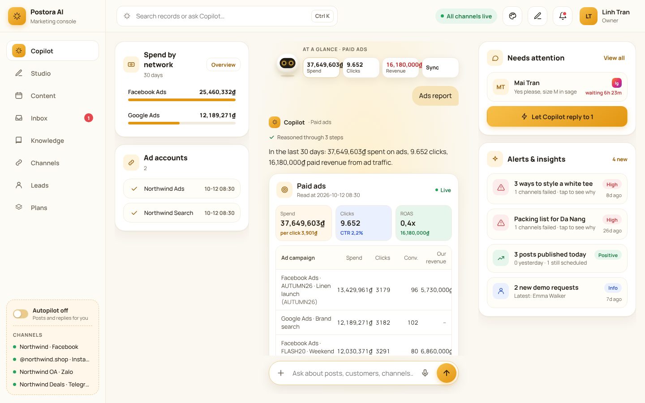645x403 pixels.
Task: Open the notifications bell
Action: tap(563, 16)
